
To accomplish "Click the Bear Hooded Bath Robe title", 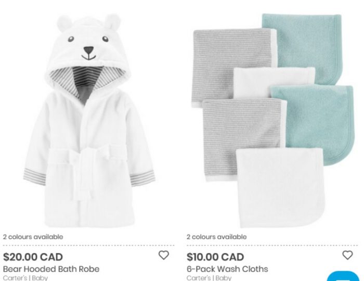I will pos(51,269).
